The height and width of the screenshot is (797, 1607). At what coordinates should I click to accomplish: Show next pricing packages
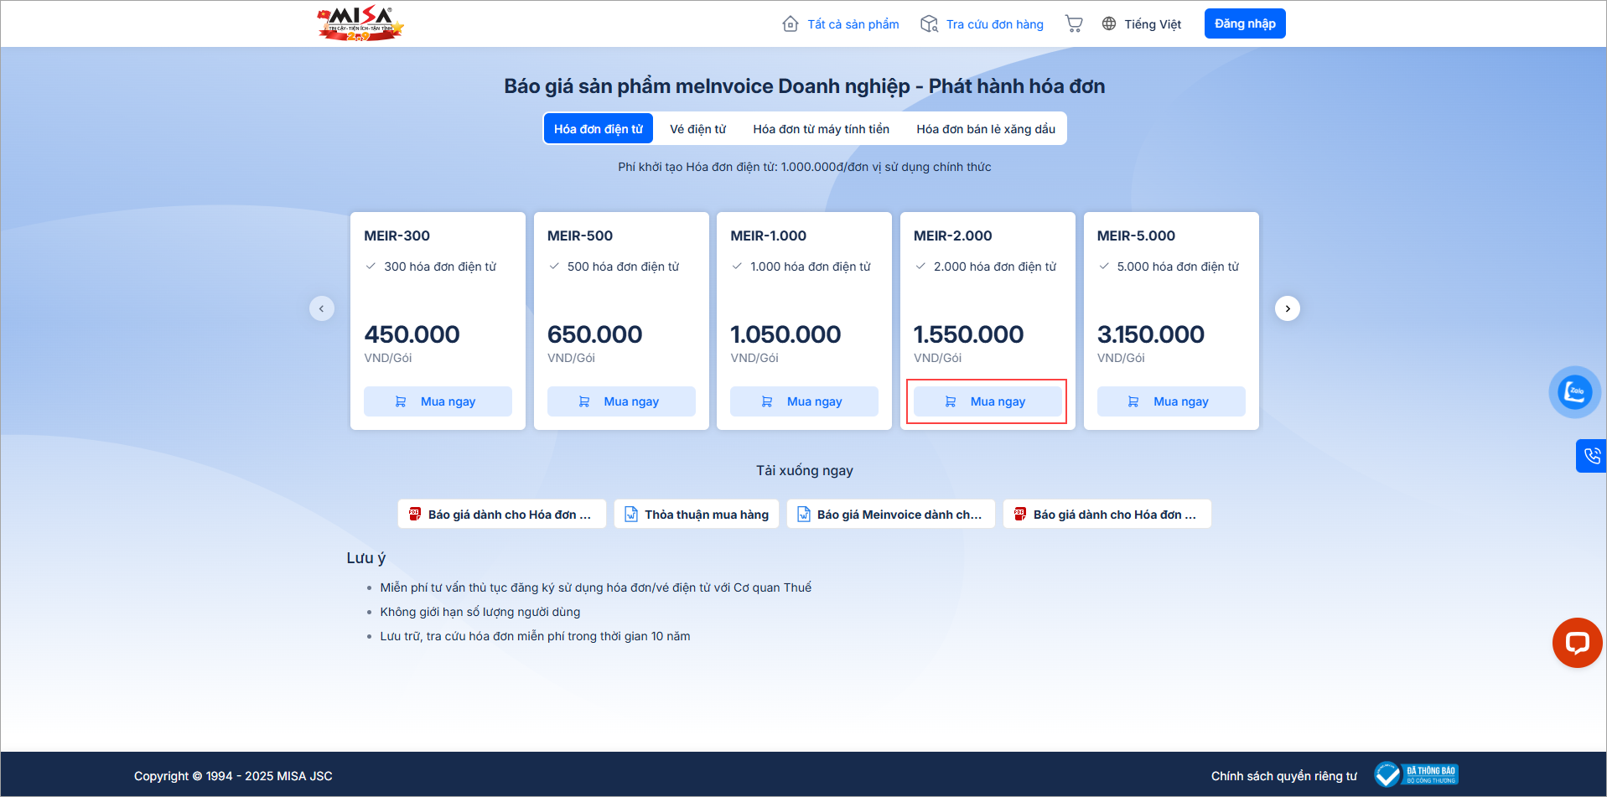(x=1288, y=308)
